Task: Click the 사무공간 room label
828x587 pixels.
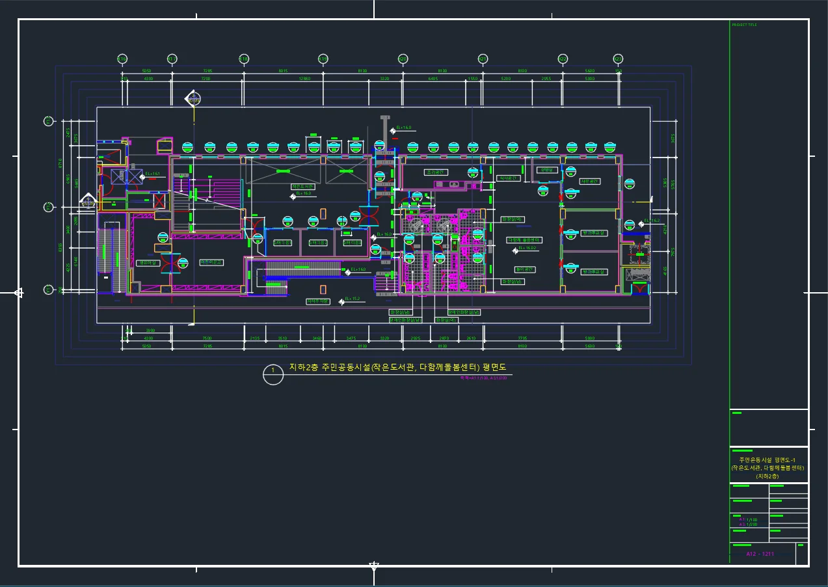Action: (x=589, y=182)
